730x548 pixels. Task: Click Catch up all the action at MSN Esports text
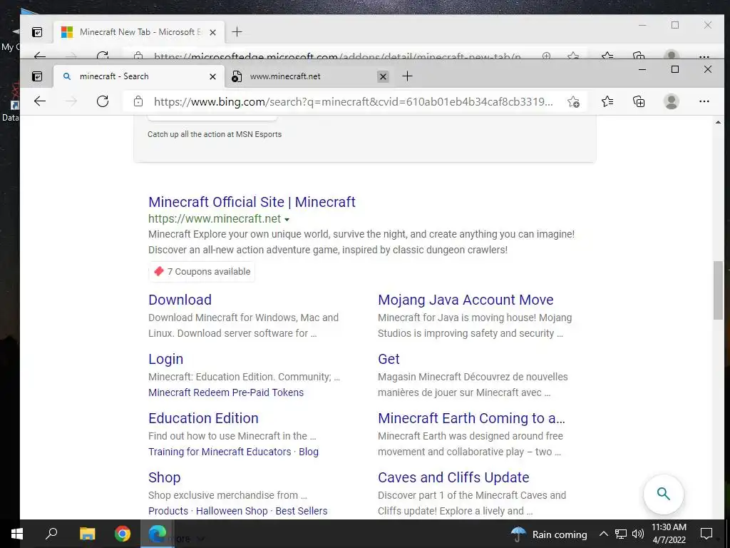click(214, 134)
